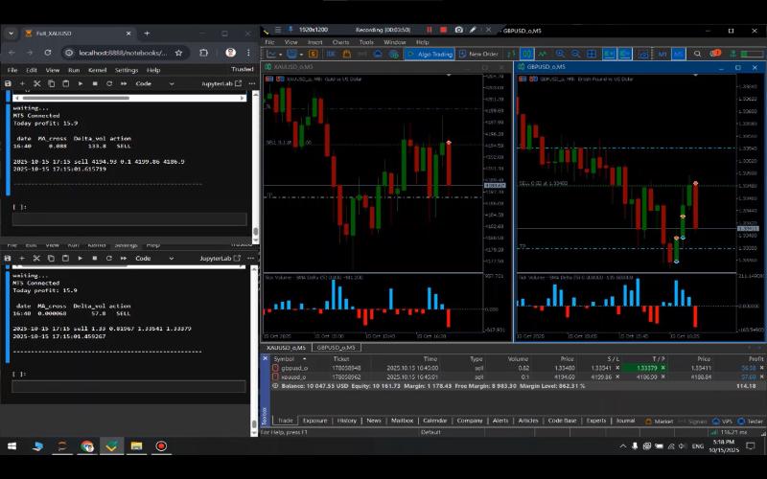
Task: Interrupt the kernel in top notebook
Action: point(95,83)
